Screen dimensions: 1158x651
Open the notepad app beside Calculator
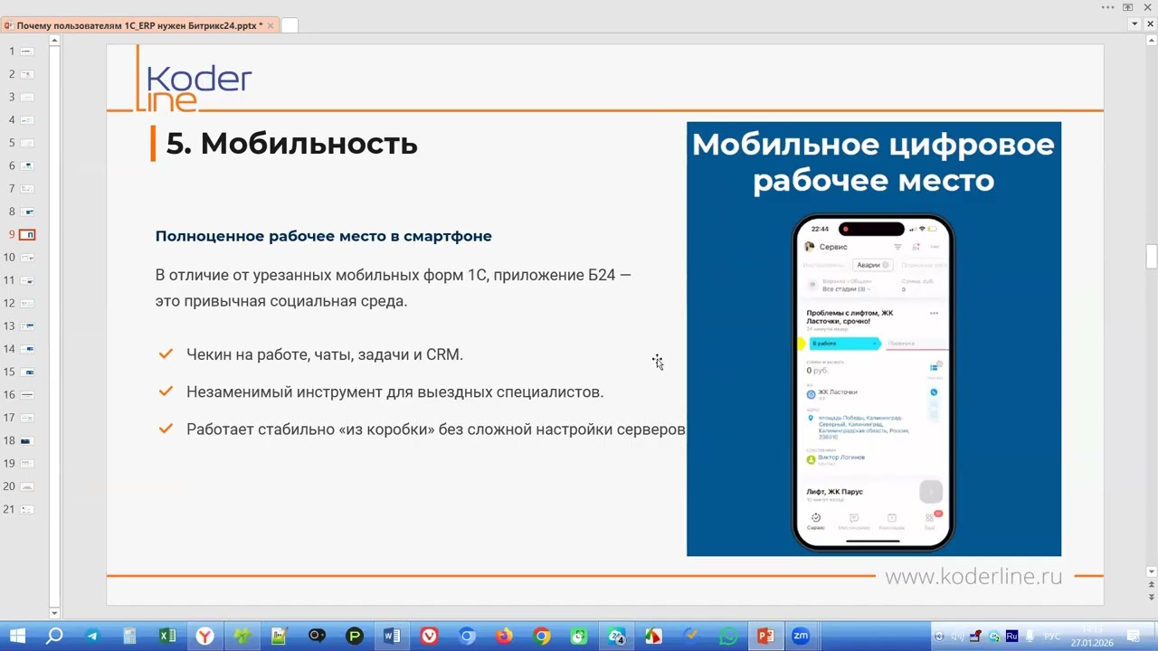(280, 637)
